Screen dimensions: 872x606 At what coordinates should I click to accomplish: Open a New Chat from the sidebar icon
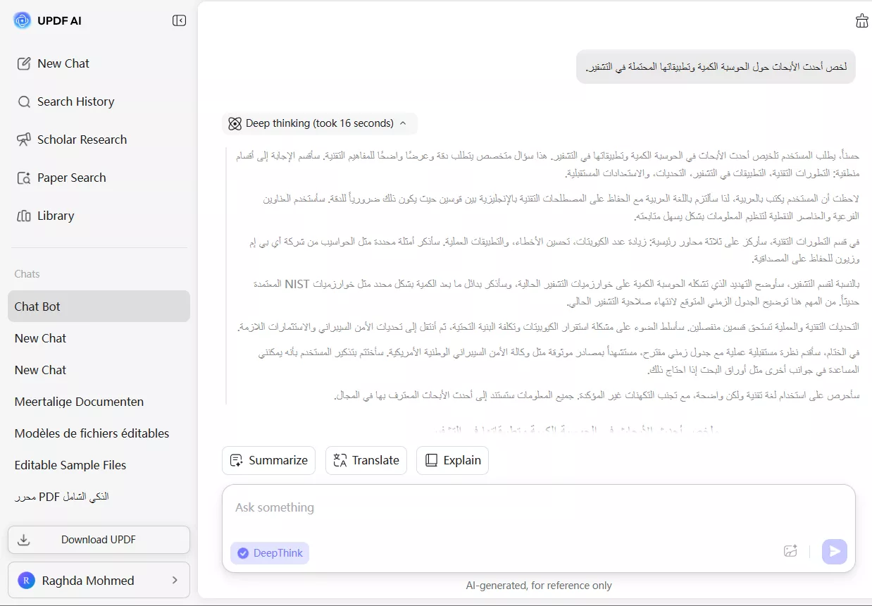(25, 63)
